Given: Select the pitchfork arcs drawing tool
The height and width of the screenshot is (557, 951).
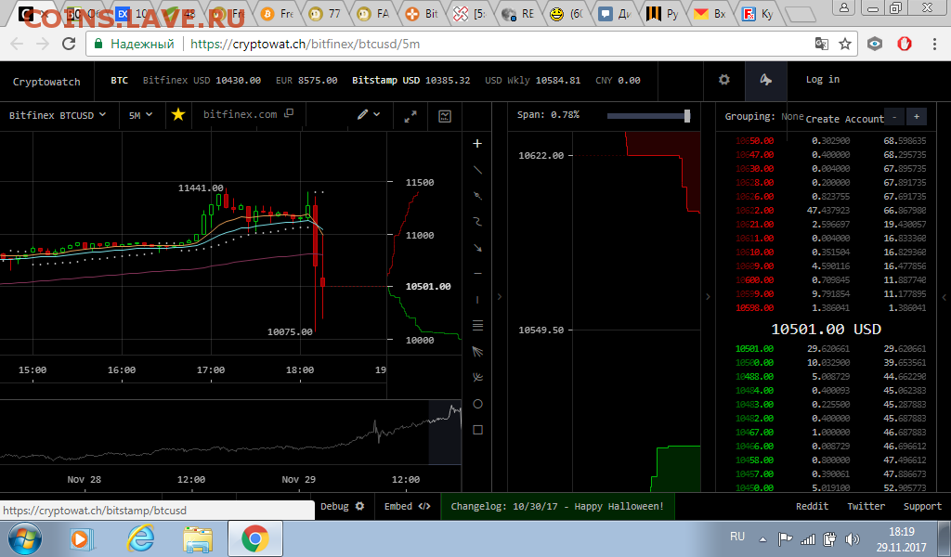Looking at the screenshot, I should click(477, 378).
